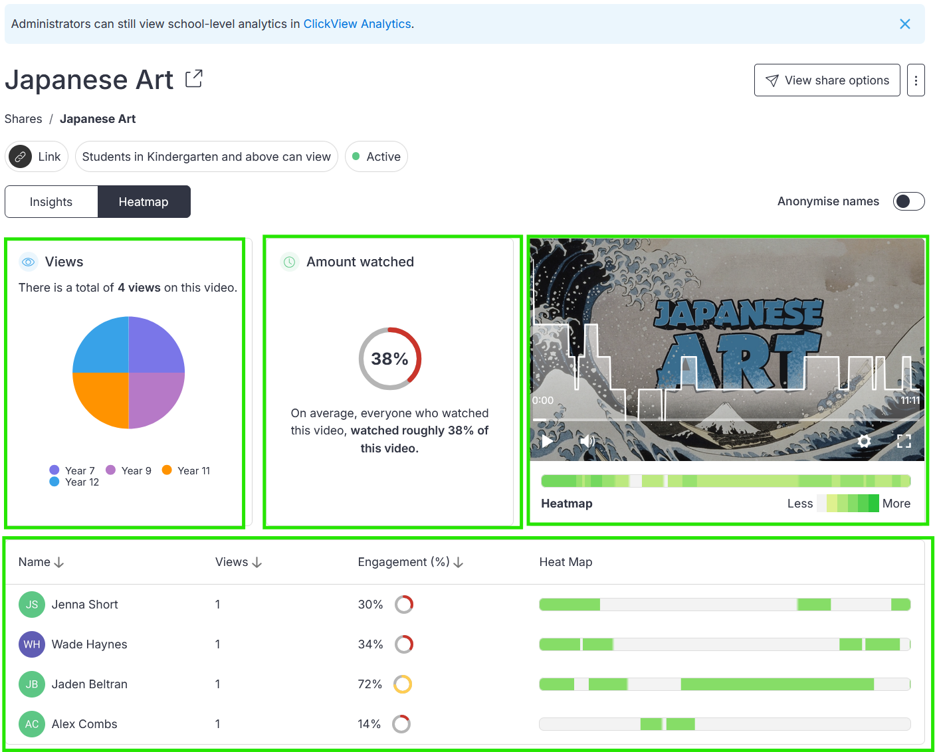Viewport: 935px width, 752px height.
Task: Click the View share options button
Action: click(x=827, y=80)
